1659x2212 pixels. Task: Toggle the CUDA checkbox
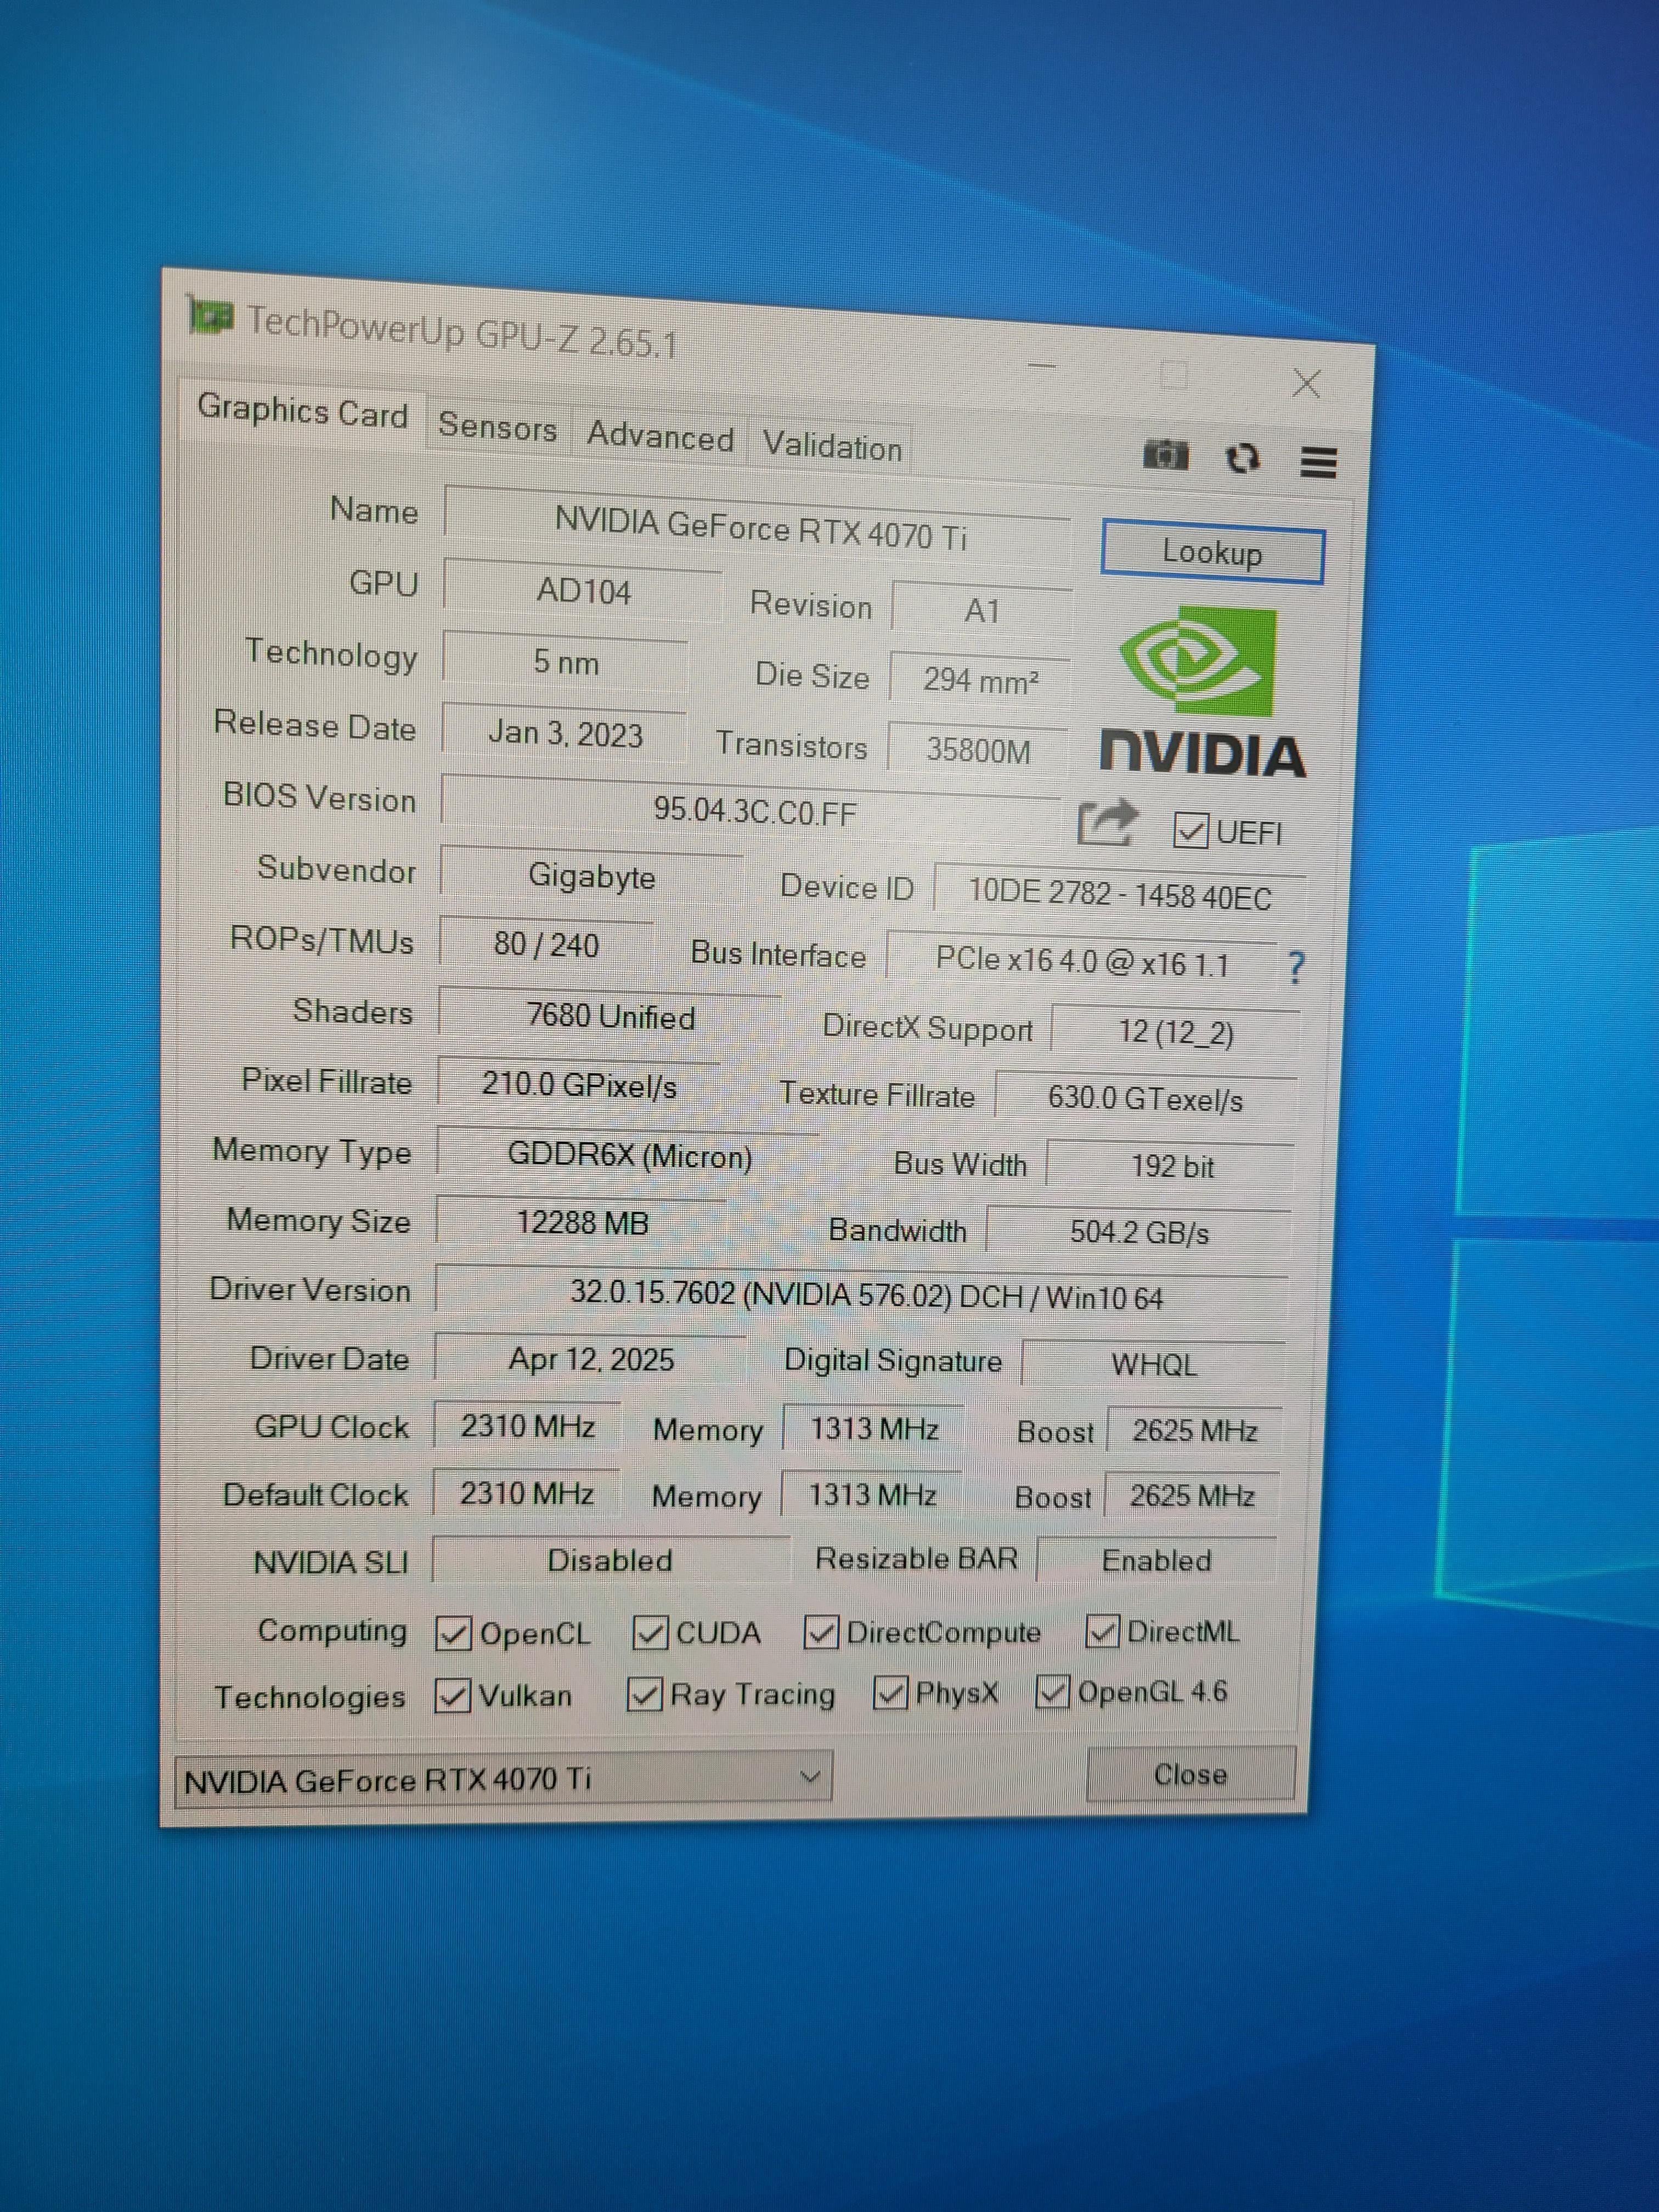[x=650, y=1634]
